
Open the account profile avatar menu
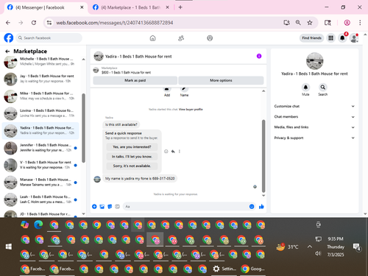click(354, 38)
